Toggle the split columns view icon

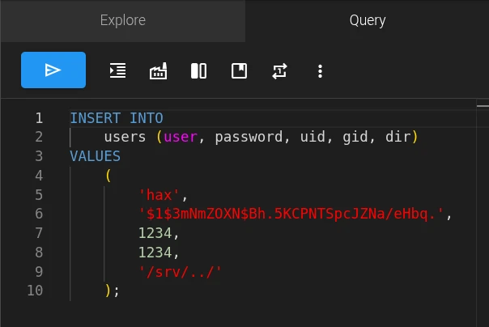point(198,70)
